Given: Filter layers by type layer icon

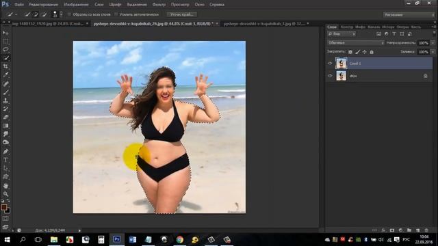Looking at the screenshot, I should [x=394, y=33].
